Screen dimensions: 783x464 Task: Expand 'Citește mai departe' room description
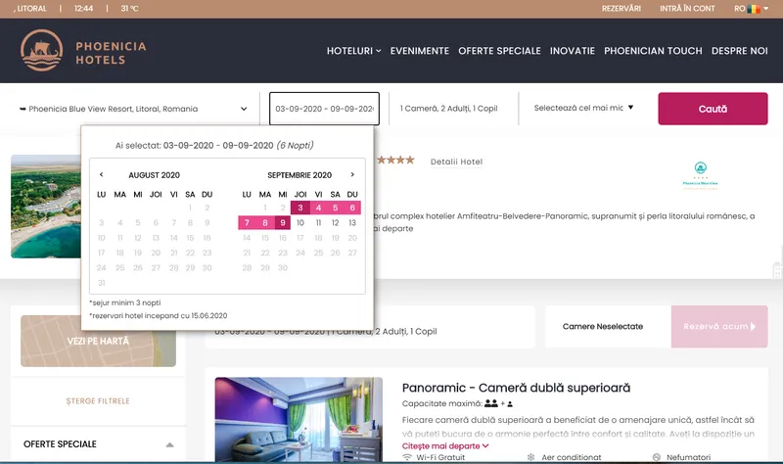[x=445, y=446]
